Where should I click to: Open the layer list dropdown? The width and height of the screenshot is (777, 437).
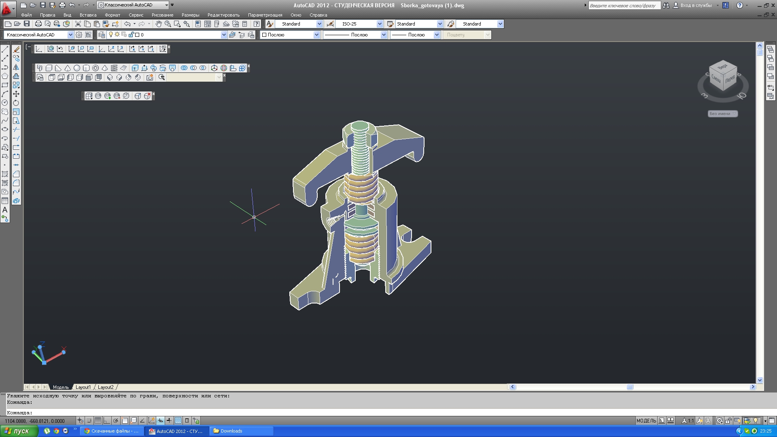(224, 35)
